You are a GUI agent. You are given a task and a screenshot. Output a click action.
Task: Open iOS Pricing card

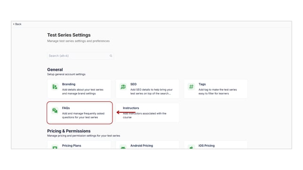point(215,145)
